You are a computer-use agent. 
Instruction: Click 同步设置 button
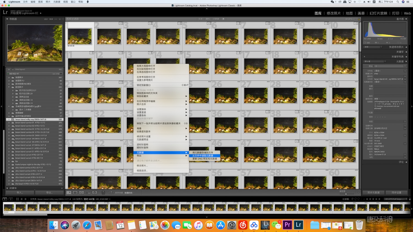396,193
